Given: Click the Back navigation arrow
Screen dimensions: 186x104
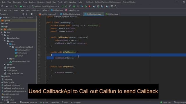Looking at the screenshot, I should tap(7, 6).
